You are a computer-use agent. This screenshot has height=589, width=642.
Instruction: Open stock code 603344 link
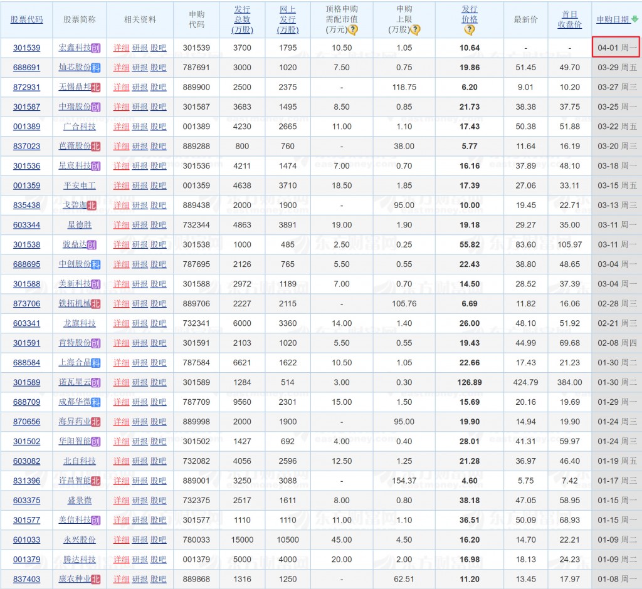pyautogui.click(x=26, y=225)
